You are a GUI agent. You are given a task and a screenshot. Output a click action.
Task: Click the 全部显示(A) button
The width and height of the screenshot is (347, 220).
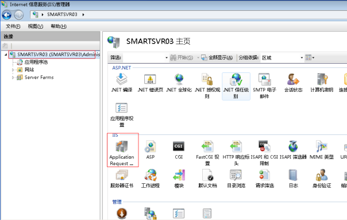pyautogui.click(x=217, y=58)
